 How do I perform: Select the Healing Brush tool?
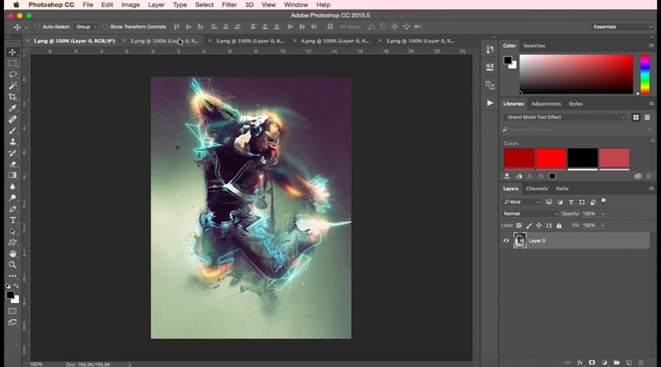pyautogui.click(x=13, y=119)
